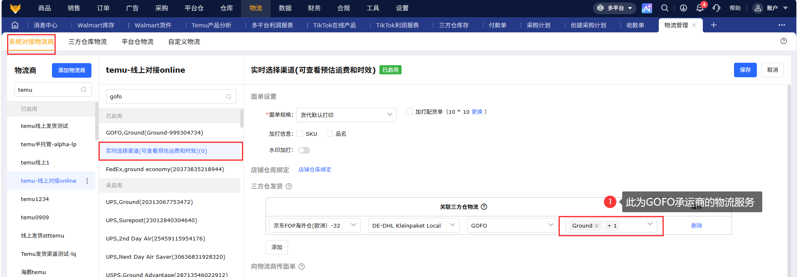This screenshot has height=277, width=798.
Task: Click 添加物流商 button
Action: pos(71,70)
